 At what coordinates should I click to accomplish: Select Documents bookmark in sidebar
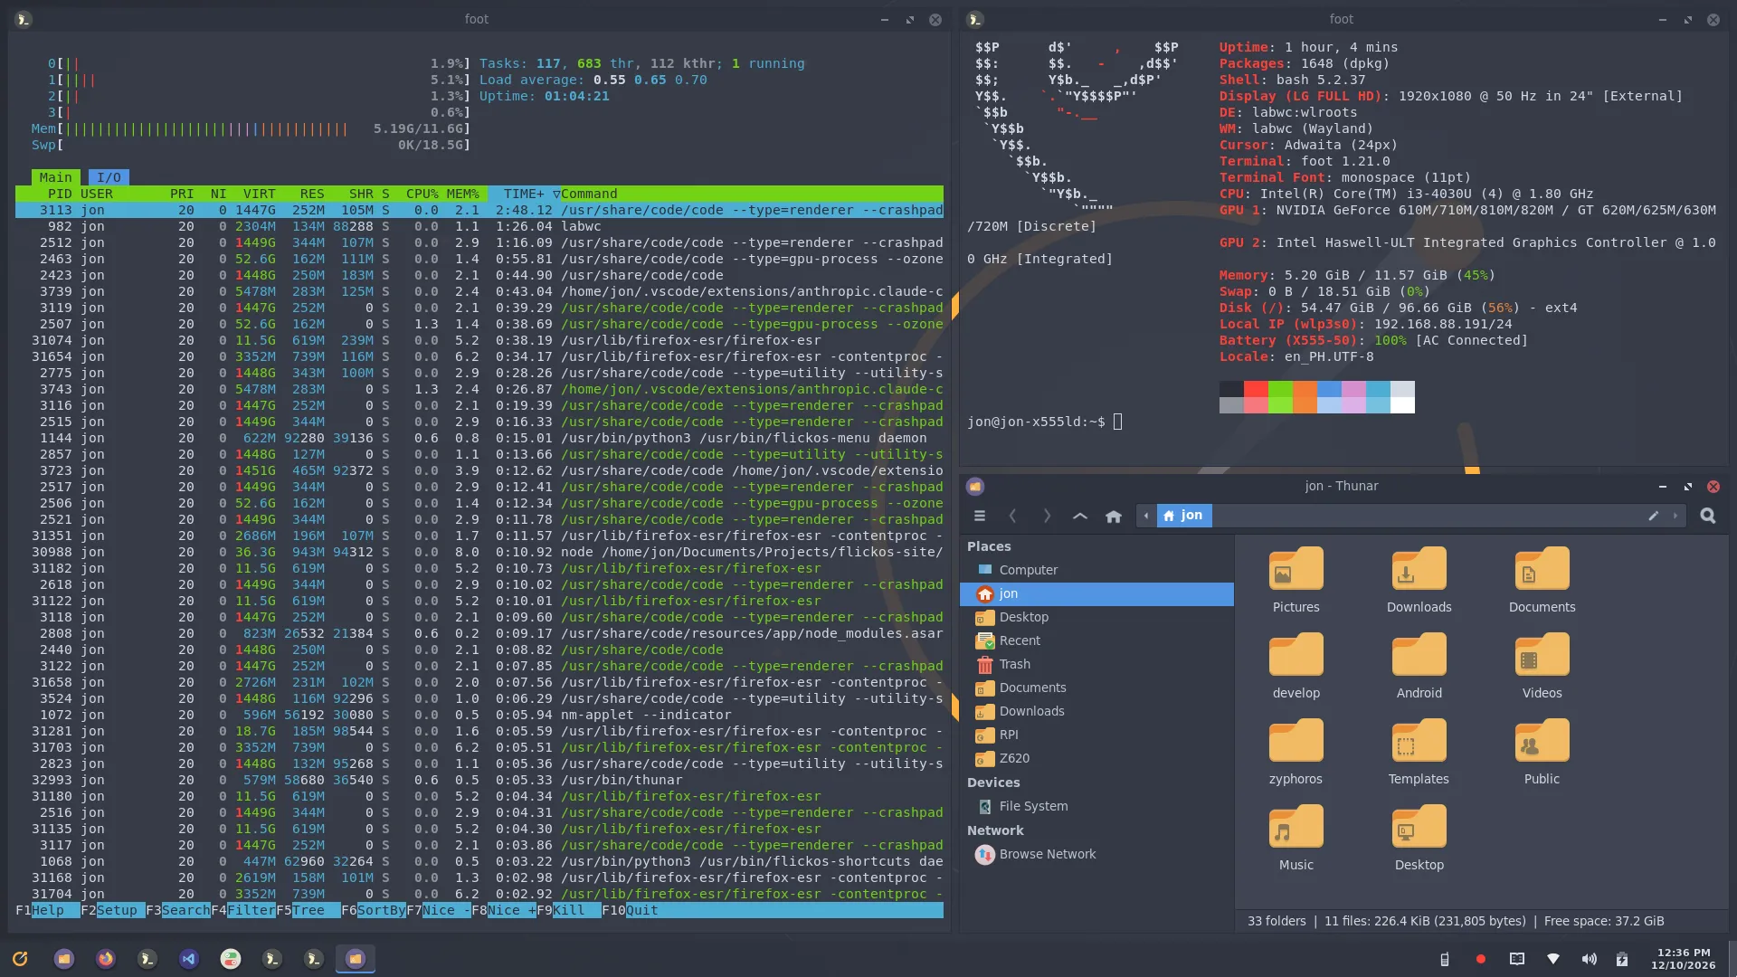(1096, 688)
